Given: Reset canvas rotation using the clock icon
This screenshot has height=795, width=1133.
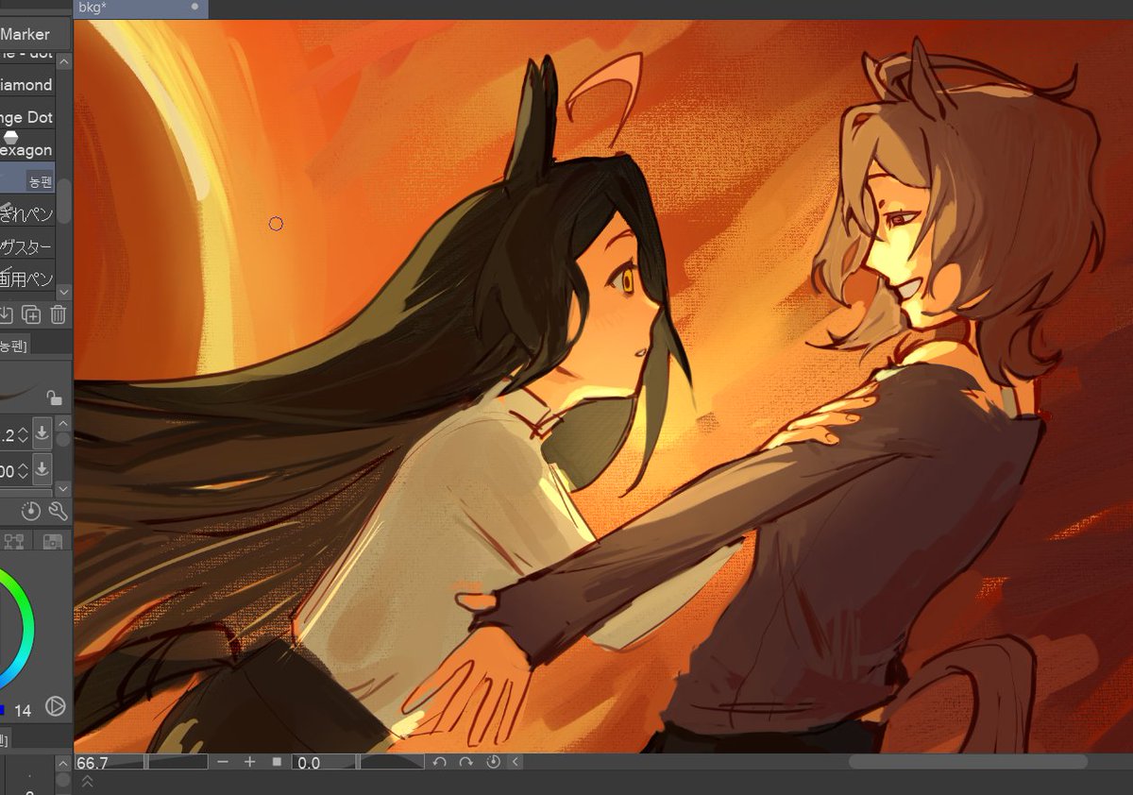Looking at the screenshot, I should tap(492, 762).
